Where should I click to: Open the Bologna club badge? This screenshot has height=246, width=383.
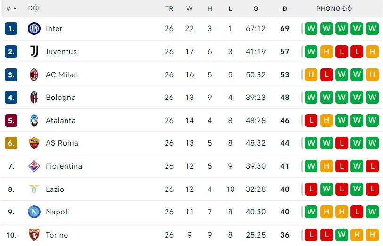pos(34,98)
